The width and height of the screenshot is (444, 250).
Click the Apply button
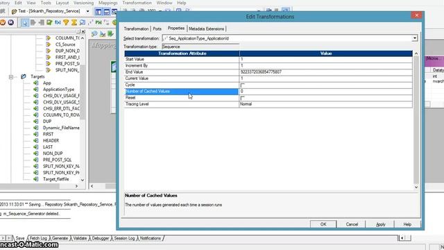(x=381, y=224)
